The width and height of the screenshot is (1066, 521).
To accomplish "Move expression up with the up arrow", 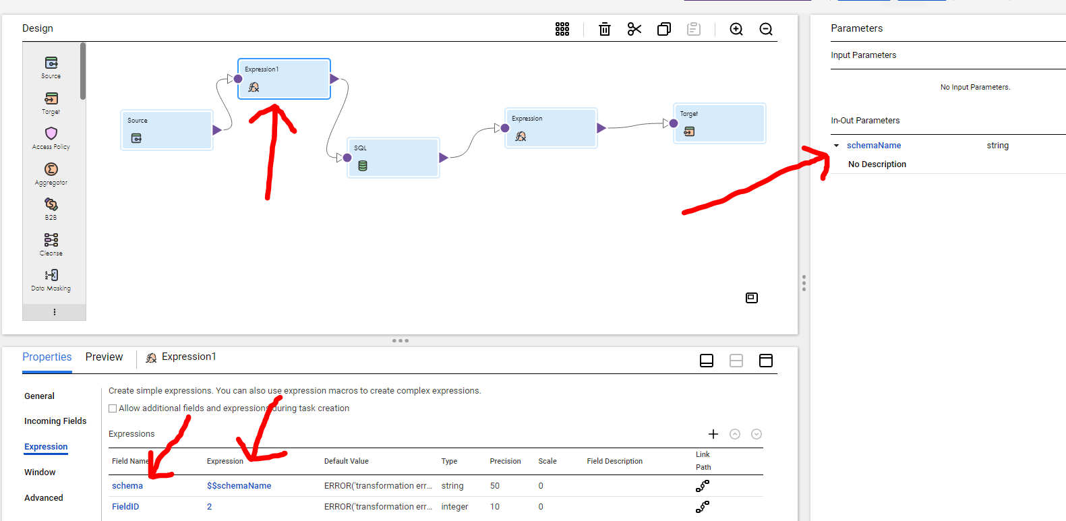I will point(735,434).
